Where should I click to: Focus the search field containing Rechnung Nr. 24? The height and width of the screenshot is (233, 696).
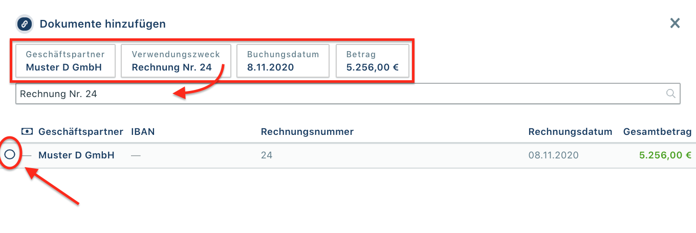(338, 94)
